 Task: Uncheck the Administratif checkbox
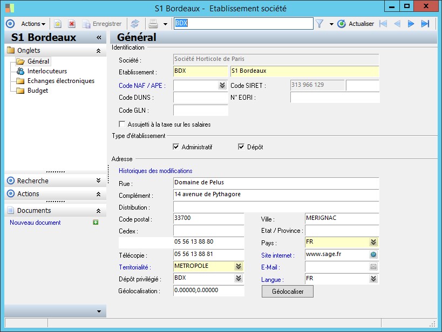[x=176, y=147]
